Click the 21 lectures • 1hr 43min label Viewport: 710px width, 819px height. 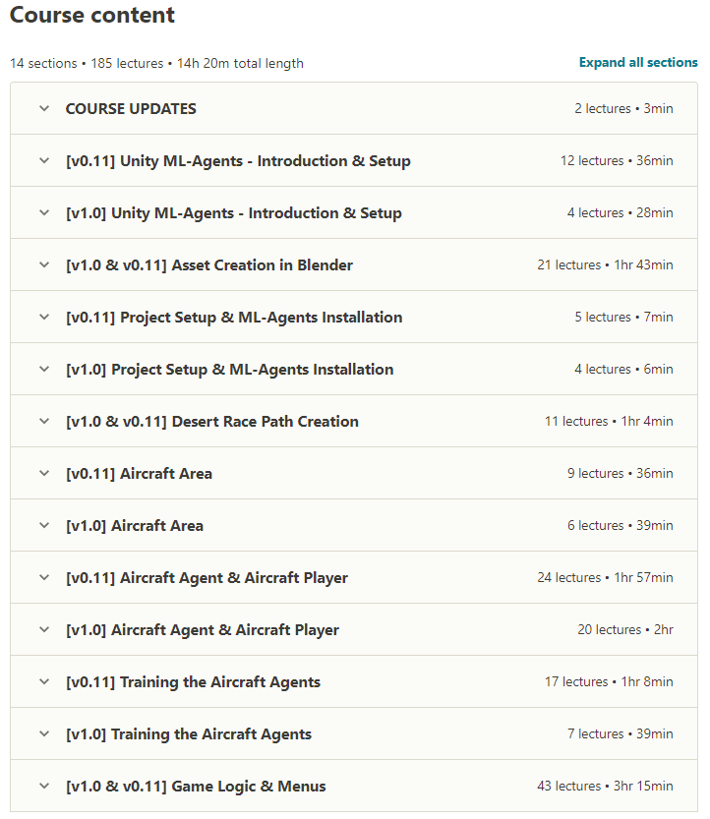605,264
